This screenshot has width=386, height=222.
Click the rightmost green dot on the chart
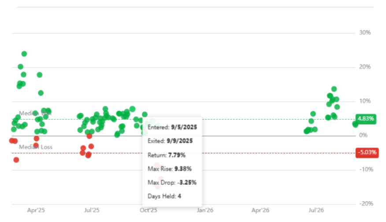point(355,125)
